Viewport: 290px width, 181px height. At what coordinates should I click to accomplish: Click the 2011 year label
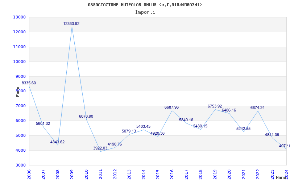(101, 174)
